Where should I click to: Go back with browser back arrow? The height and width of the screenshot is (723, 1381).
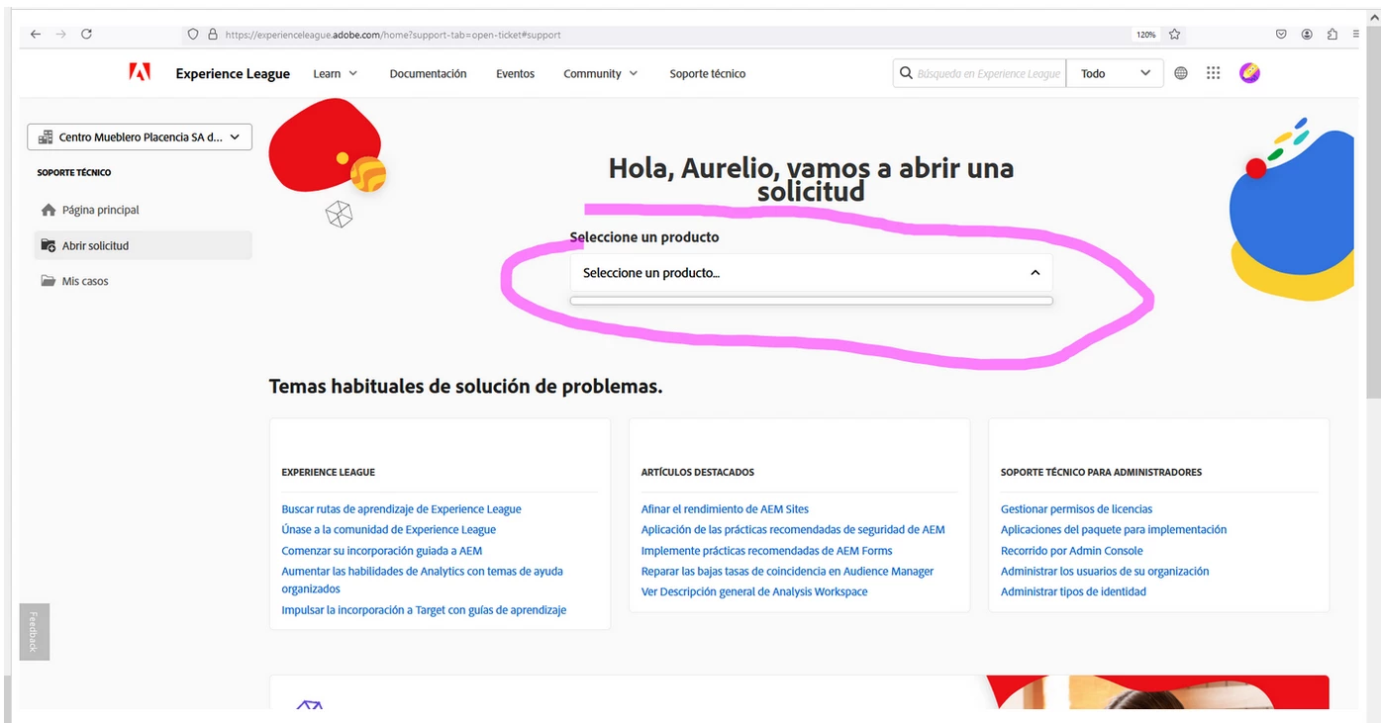[x=36, y=34]
